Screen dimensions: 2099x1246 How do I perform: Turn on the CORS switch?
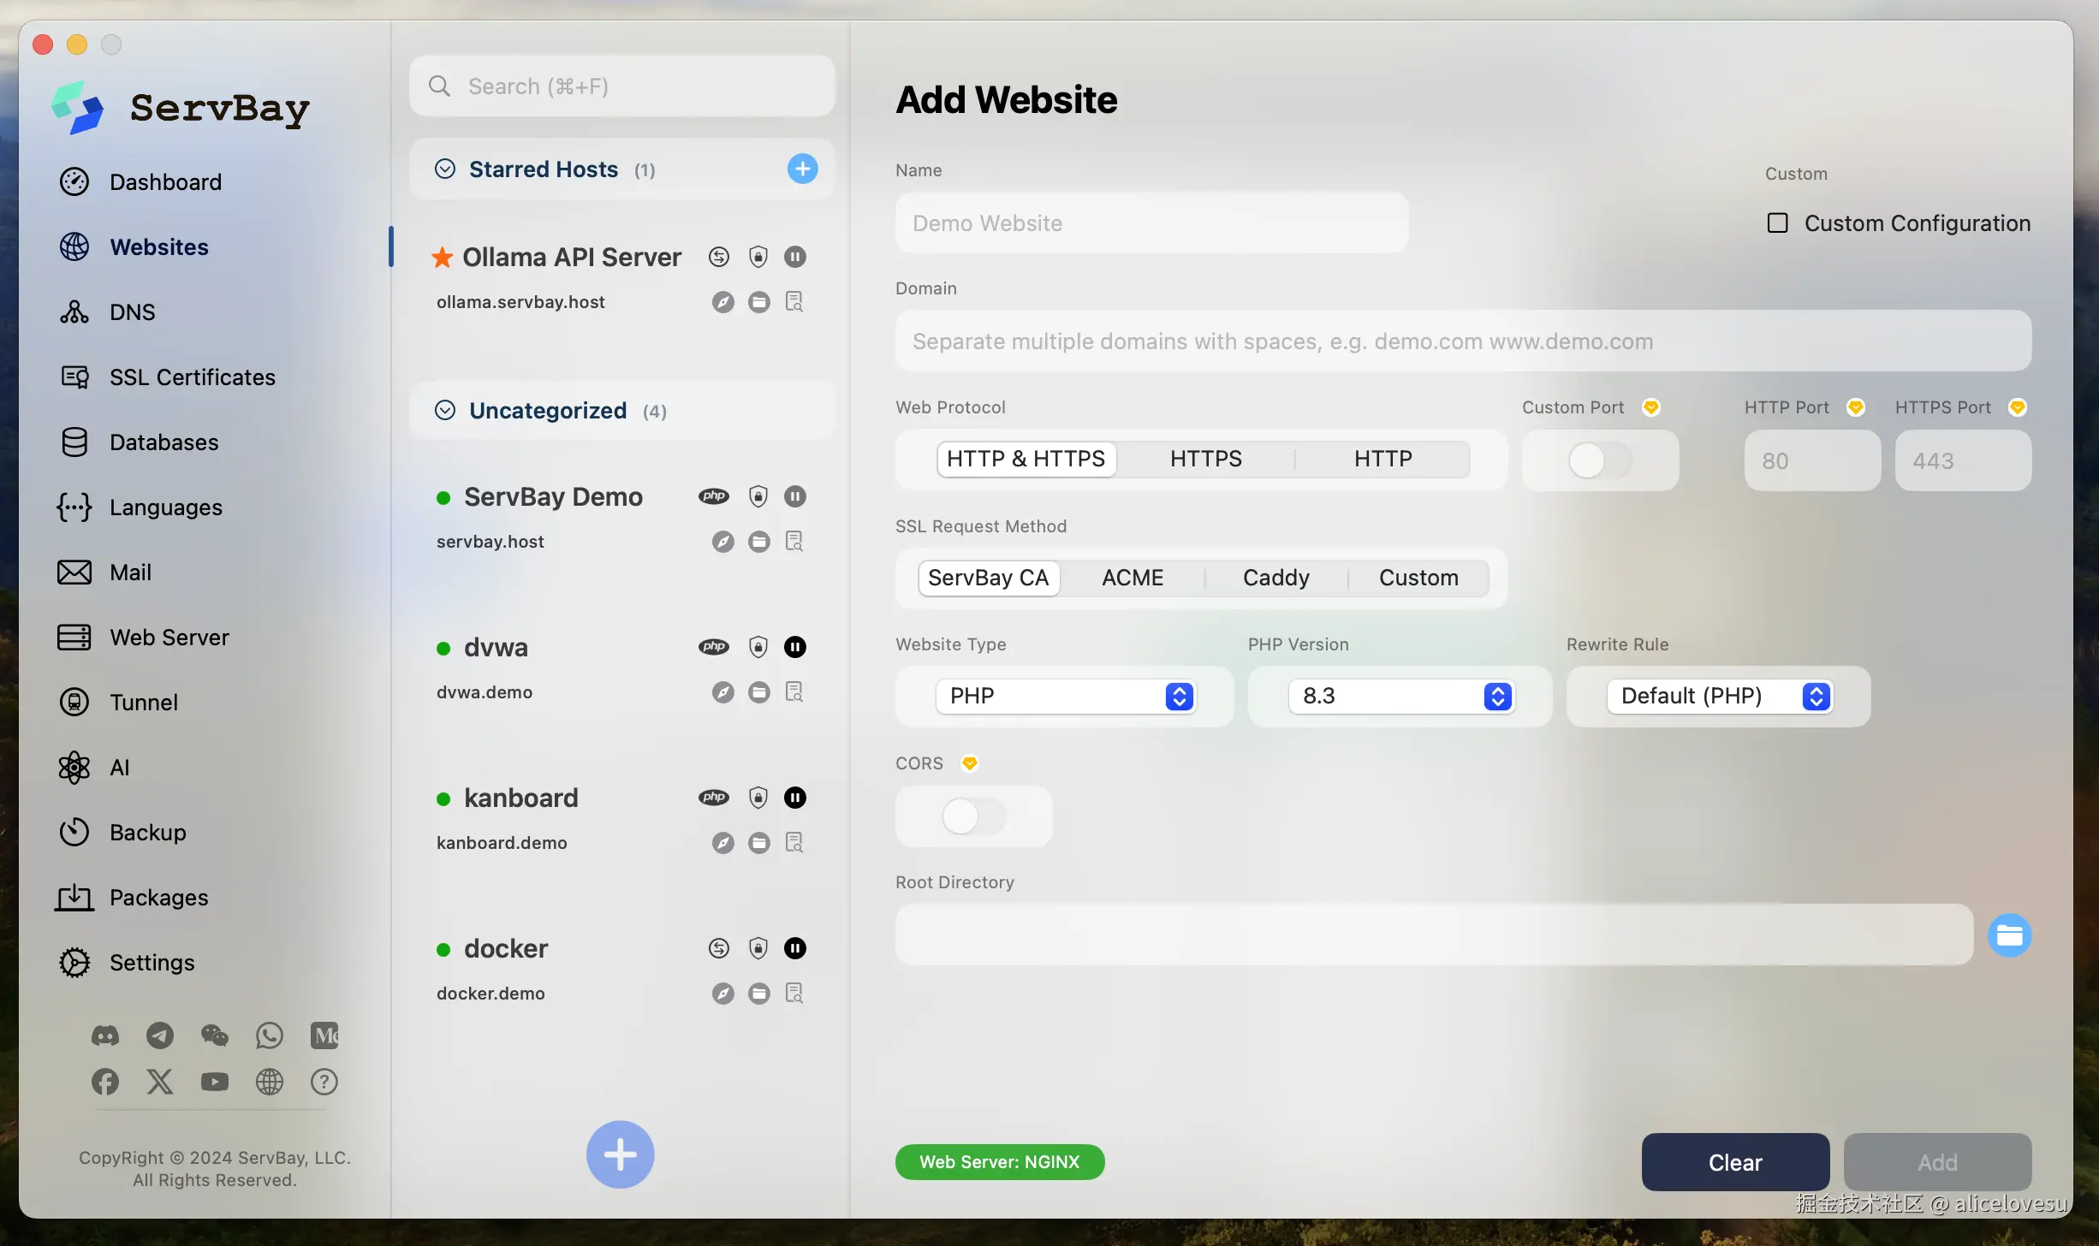pos(973,816)
